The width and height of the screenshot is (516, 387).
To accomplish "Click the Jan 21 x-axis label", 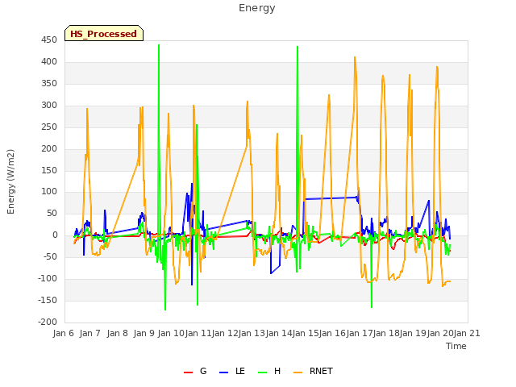I will (x=467, y=333).
